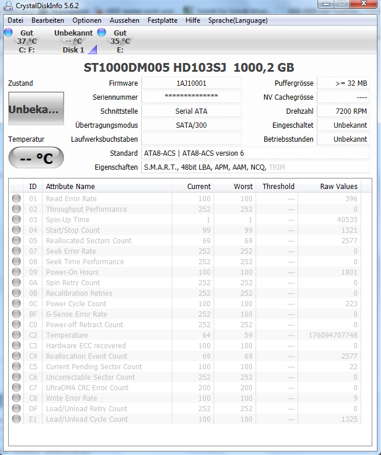Image resolution: width=381 pixels, height=455 pixels.
Task: Click blue status orb for C: F: disk
Action: [8, 32]
